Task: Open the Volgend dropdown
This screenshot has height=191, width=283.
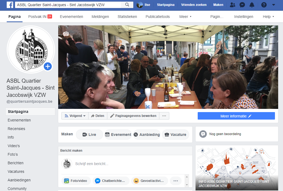Action: tap(75, 116)
